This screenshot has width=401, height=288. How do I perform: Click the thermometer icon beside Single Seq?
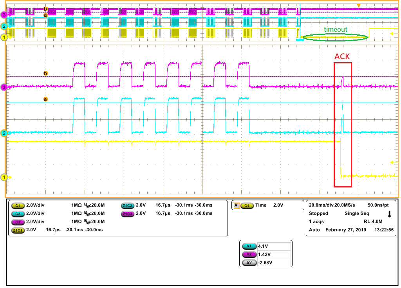(x=390, y=214)
